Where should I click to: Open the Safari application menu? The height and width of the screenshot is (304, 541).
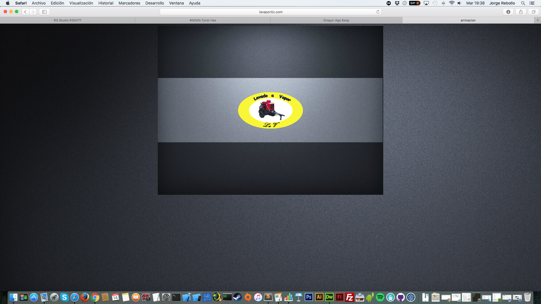point(21,3)
